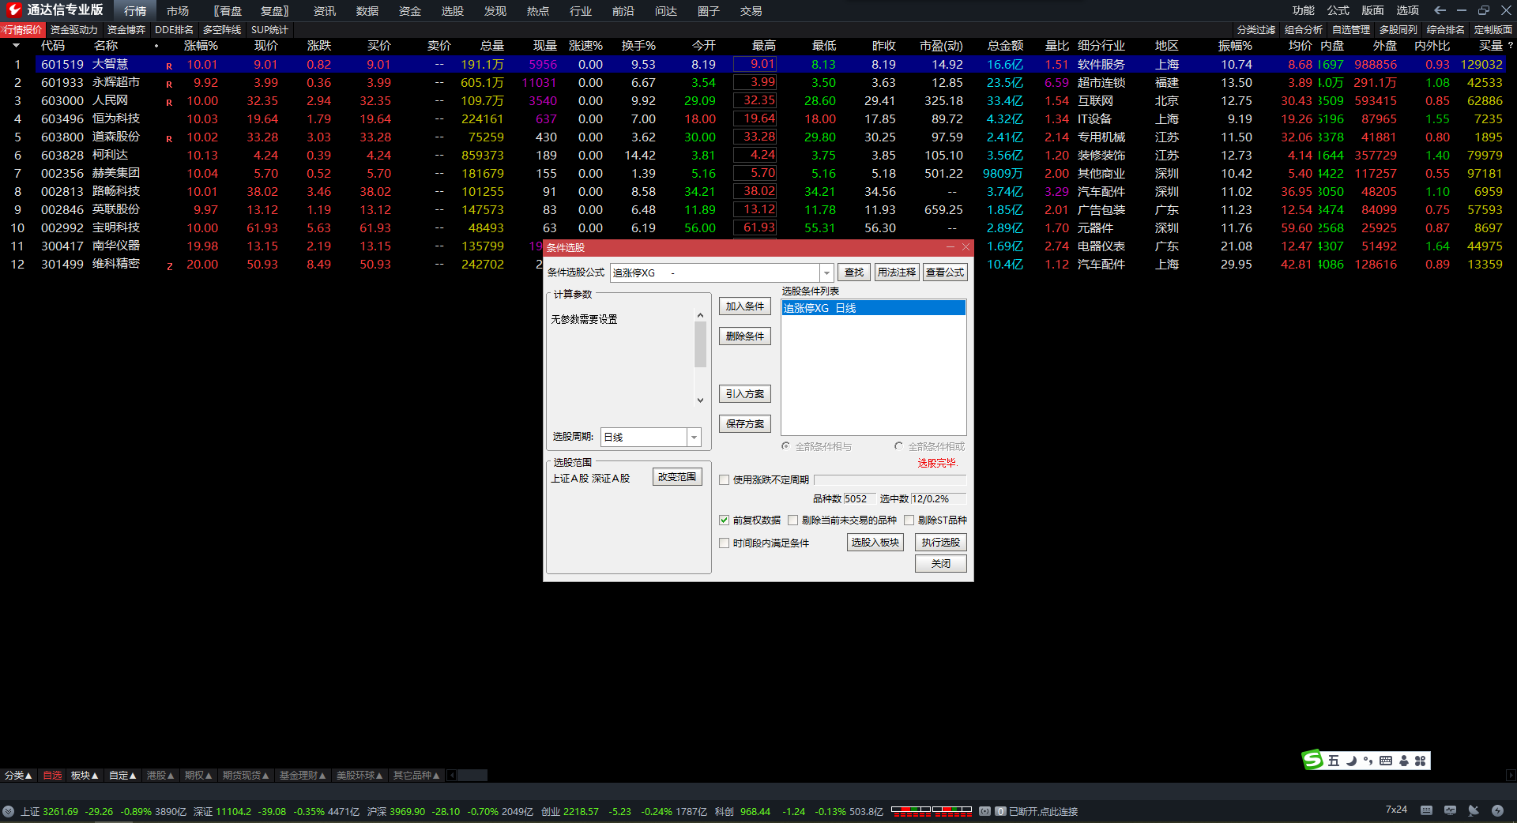1517x823 pixels.
Task: Select the 自选 bottom tab
Action: (52, 776)
